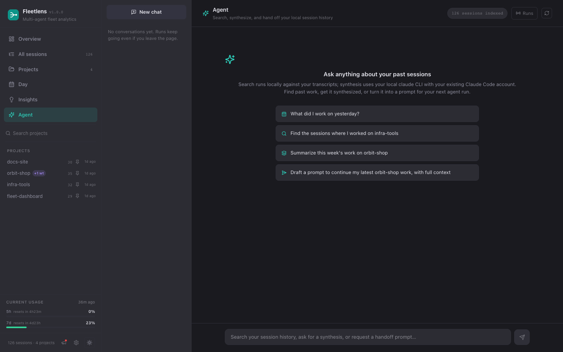Open the Overview page
This screenshot has width=563, height=352.
click(x=50, y=39)
